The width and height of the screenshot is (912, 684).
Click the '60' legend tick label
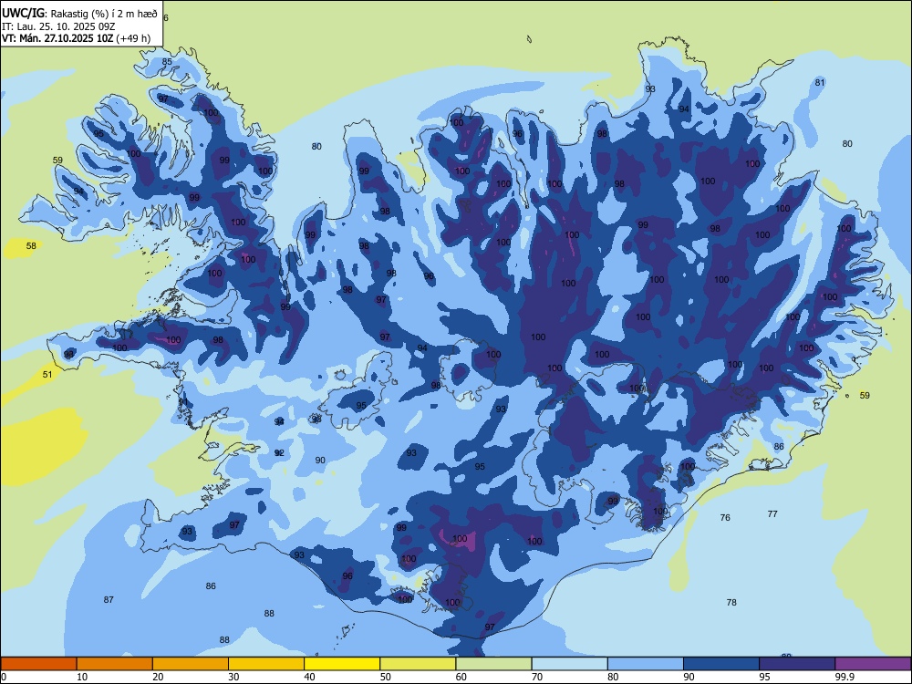[461, 677]
